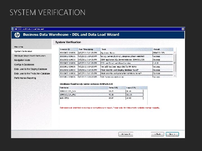The height and width of the screenshot is (151, 202).
Task: Sort by the Logs (GB) column header
Action: (137, 88)
